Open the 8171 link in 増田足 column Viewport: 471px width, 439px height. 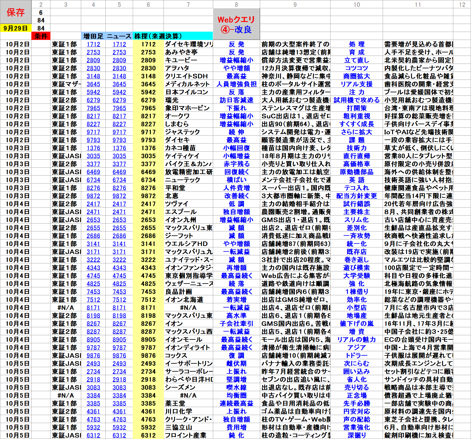point(93,308)
